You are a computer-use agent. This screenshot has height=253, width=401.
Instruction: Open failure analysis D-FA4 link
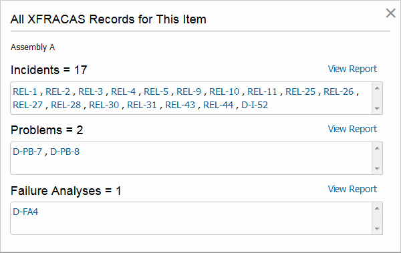tap(25, 212)
